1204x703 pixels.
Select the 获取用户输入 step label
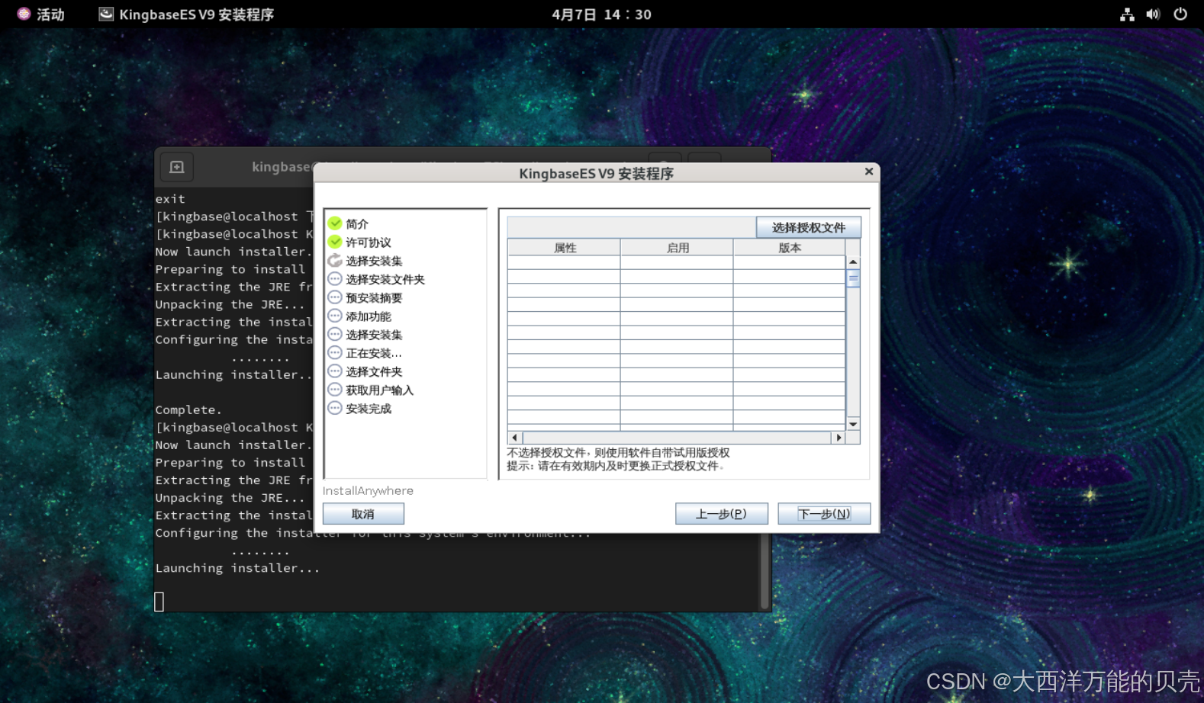pyautogui.click(x=380, y=390)
